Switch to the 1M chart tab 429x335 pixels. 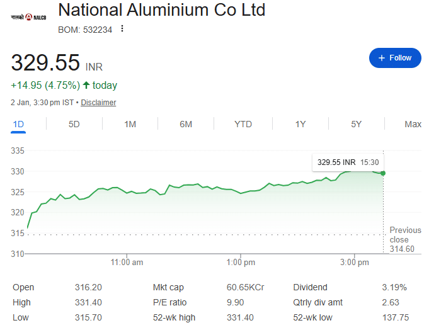(x=130, y=124)
